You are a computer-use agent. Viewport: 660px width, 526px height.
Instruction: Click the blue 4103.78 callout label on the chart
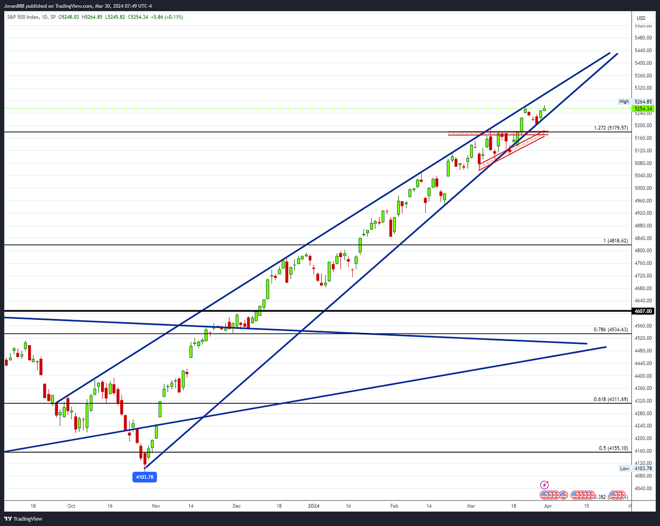145,477
